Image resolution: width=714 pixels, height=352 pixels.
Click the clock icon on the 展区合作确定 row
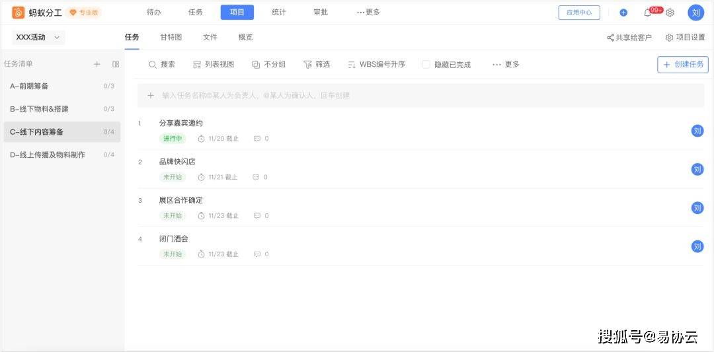click(x=201, y=216)
